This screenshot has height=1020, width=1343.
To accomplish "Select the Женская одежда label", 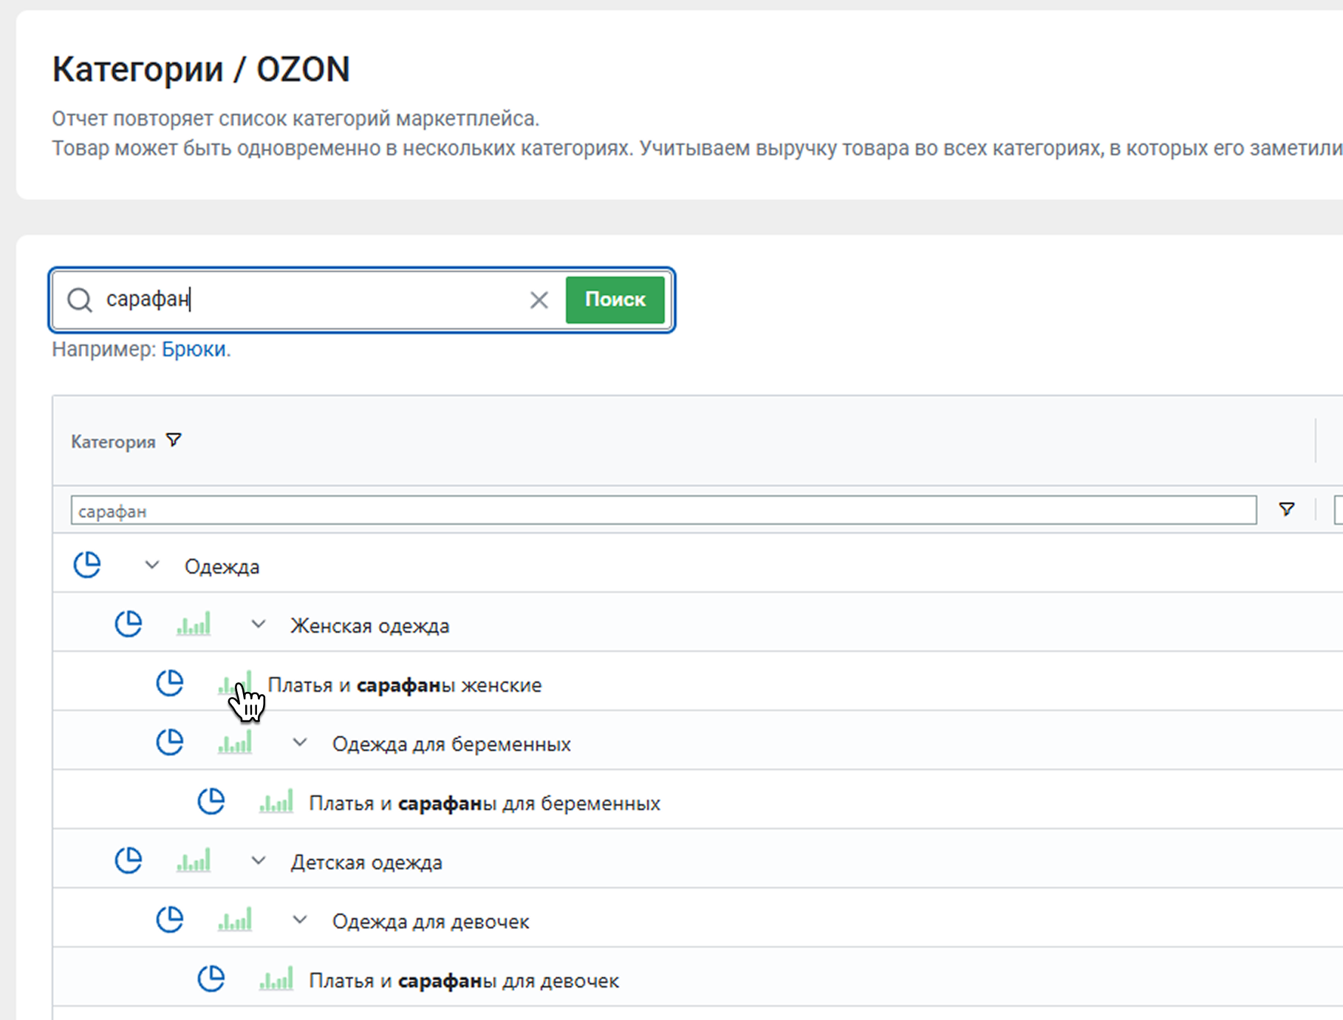I will (370, 626).
